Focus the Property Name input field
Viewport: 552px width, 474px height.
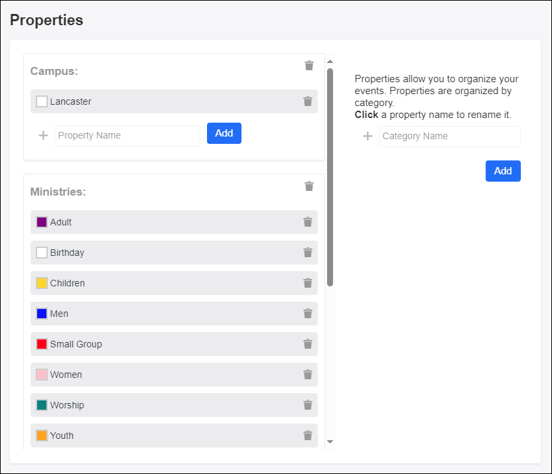pos(127,136)
